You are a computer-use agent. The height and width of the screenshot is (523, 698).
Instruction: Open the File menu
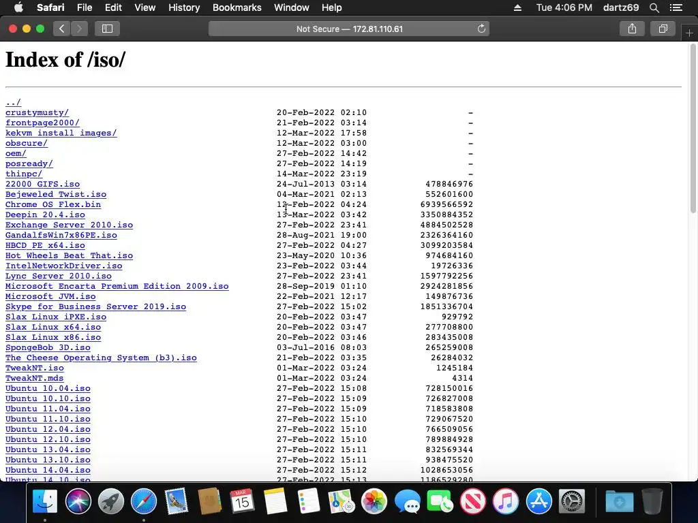(84, 7)
